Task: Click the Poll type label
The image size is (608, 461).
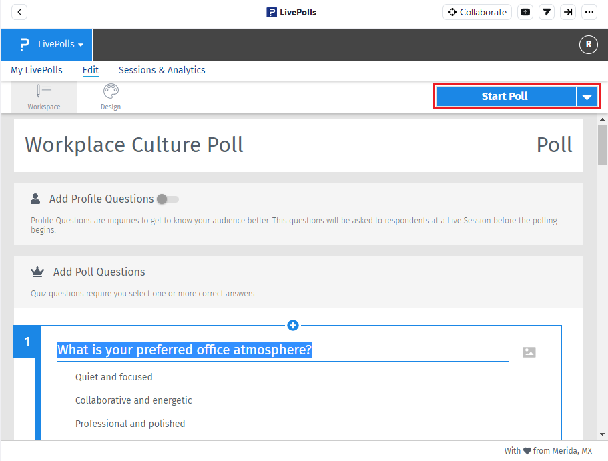Action: 555,145
